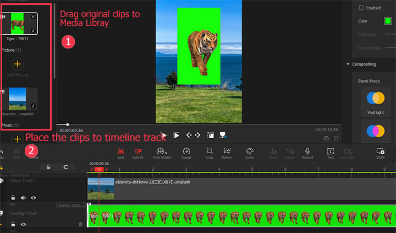Open the Motion tool

pos(227,153)
